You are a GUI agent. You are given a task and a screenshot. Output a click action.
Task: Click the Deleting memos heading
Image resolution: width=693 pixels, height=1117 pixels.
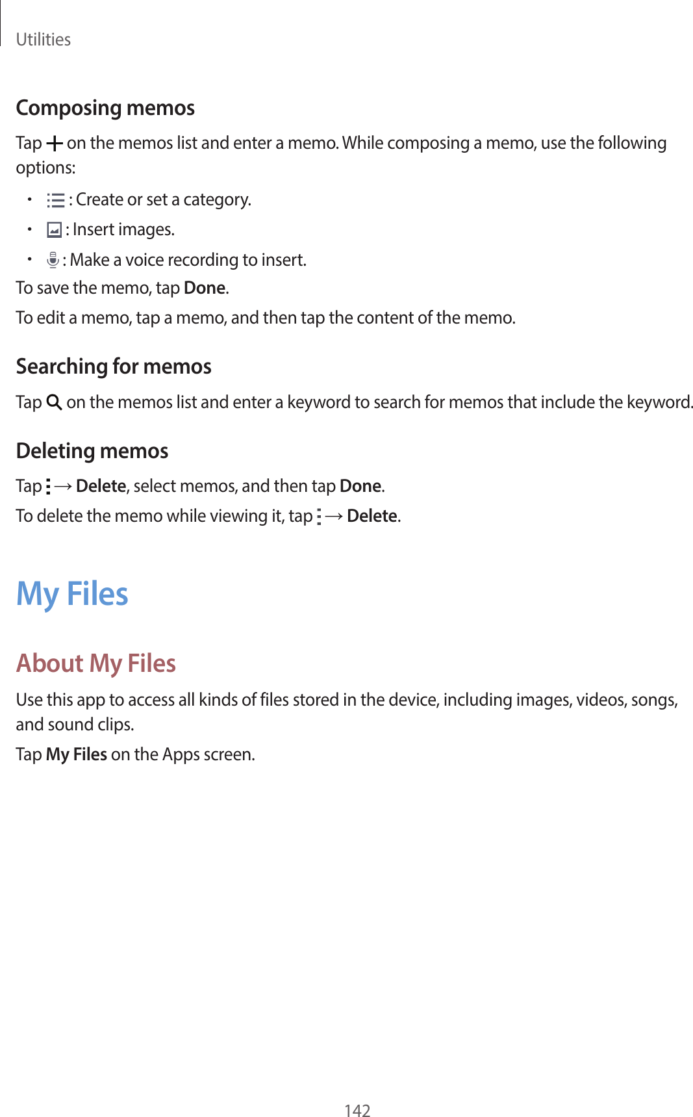pos(92,451)
